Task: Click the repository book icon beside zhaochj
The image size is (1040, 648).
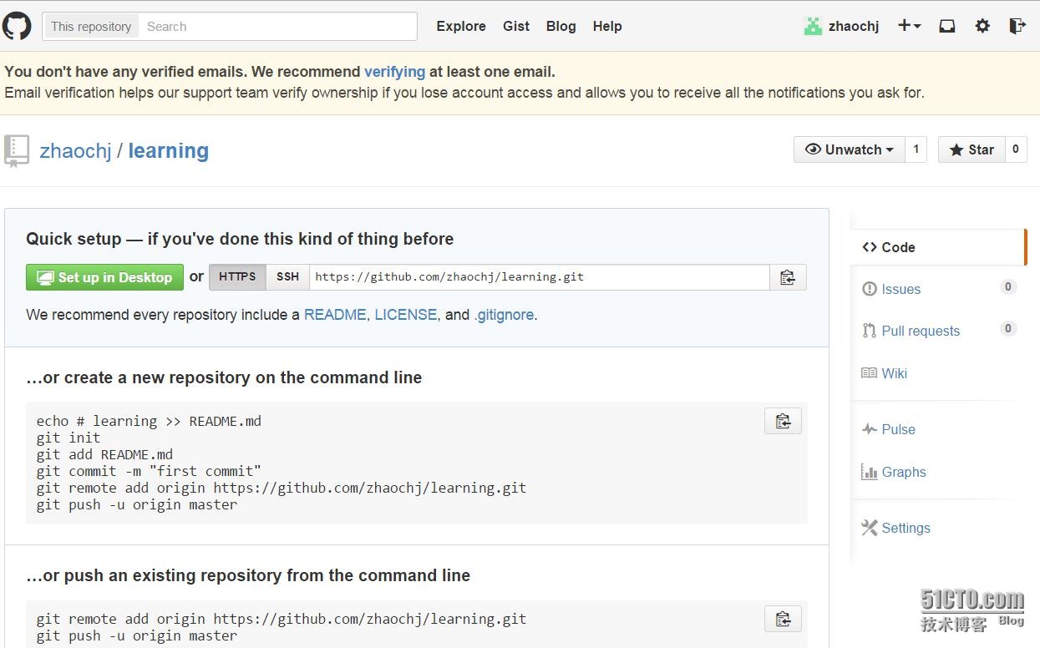Action: pos(17,151)
